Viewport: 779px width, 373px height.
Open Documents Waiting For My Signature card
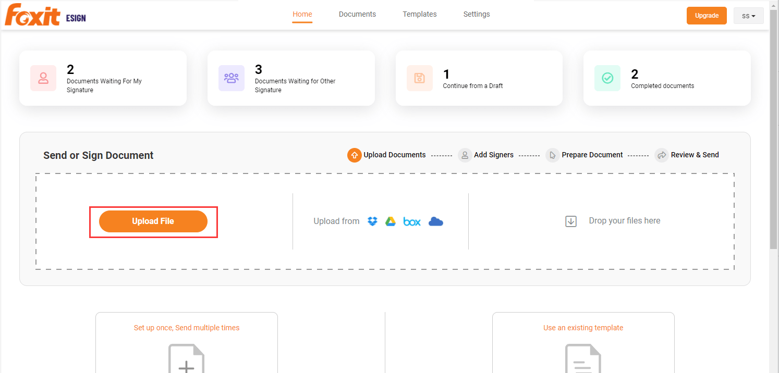click(x=43, y=78)
